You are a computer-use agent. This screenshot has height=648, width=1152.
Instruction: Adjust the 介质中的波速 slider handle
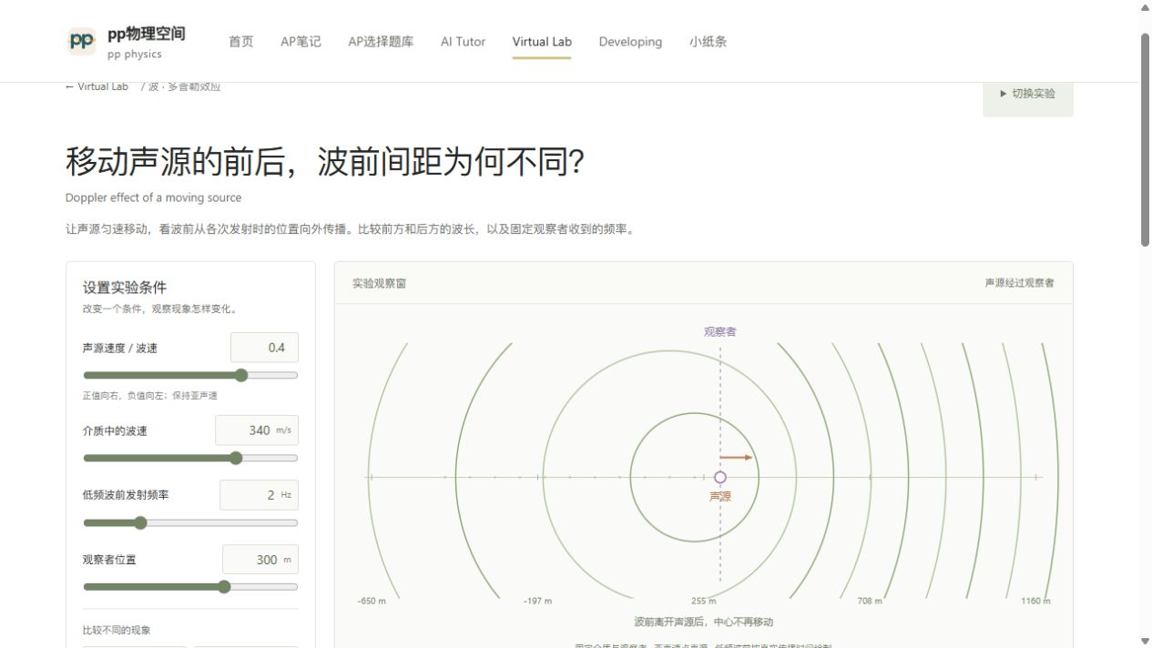[236, 458]
